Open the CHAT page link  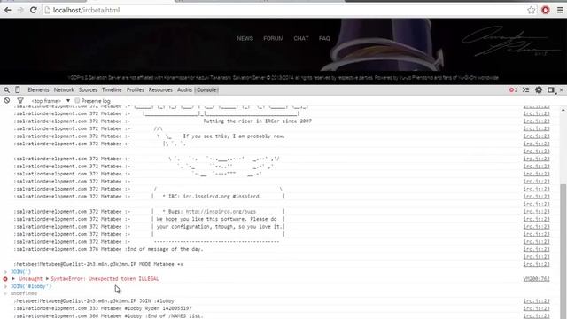click(301, 38)
